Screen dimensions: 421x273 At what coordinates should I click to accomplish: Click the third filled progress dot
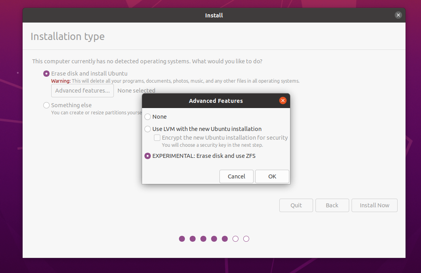[204, 239]
